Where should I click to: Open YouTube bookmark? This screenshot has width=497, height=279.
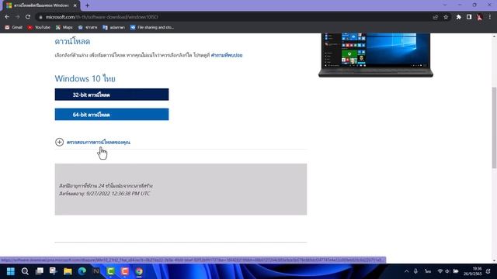(39, 28)
